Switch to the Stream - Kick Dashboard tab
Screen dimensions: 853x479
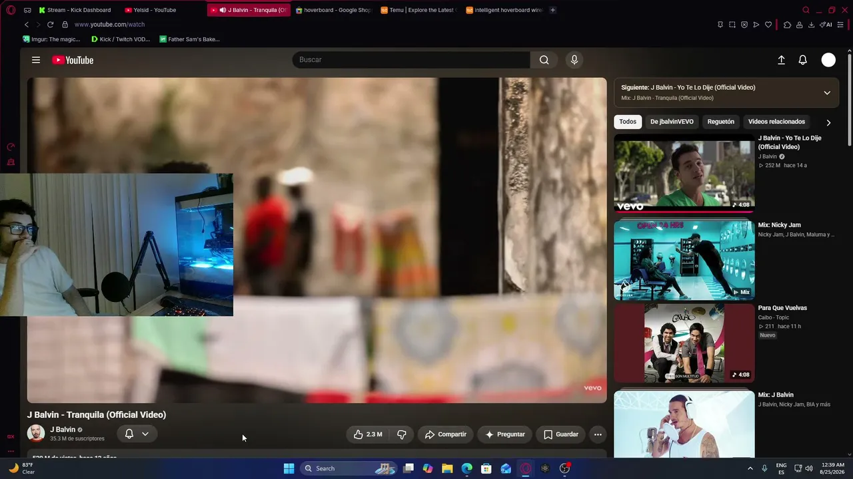click(75, 10)
